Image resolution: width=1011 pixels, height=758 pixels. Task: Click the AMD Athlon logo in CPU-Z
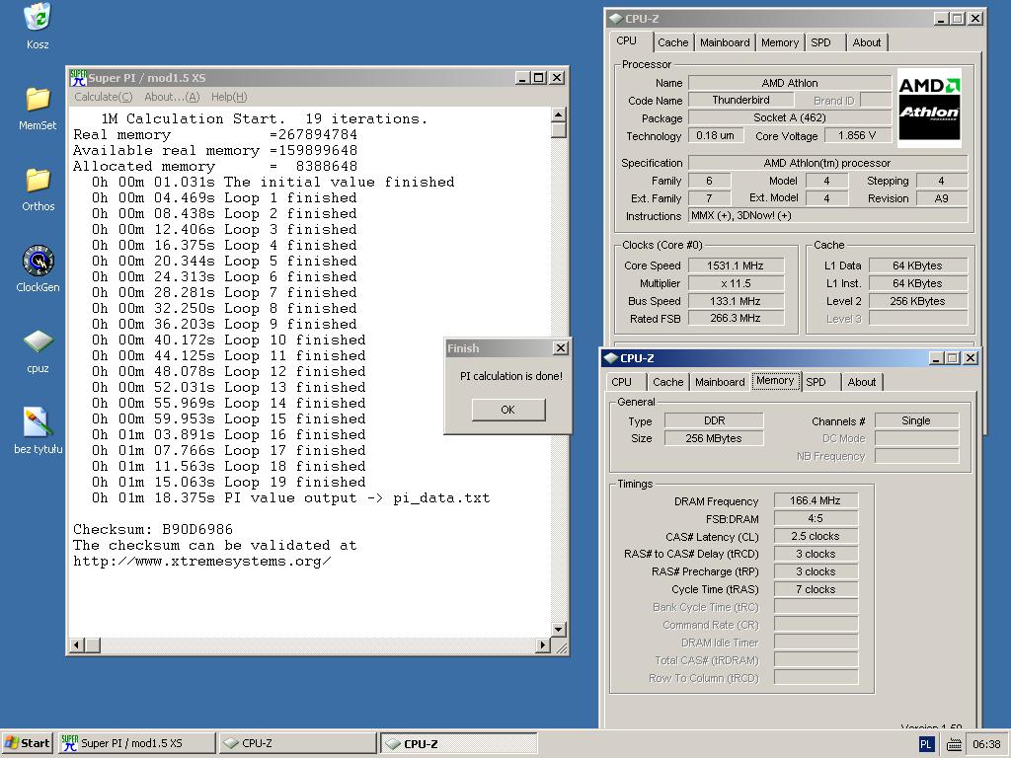(x=929, y=108)
